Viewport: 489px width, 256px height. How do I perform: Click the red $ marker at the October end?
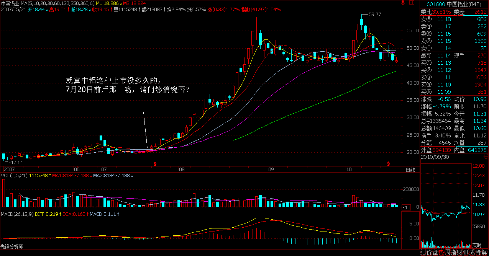click(389, 164)
